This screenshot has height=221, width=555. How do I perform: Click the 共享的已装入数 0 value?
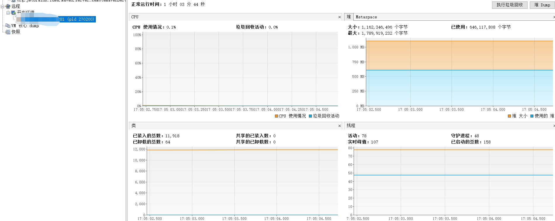274,136
